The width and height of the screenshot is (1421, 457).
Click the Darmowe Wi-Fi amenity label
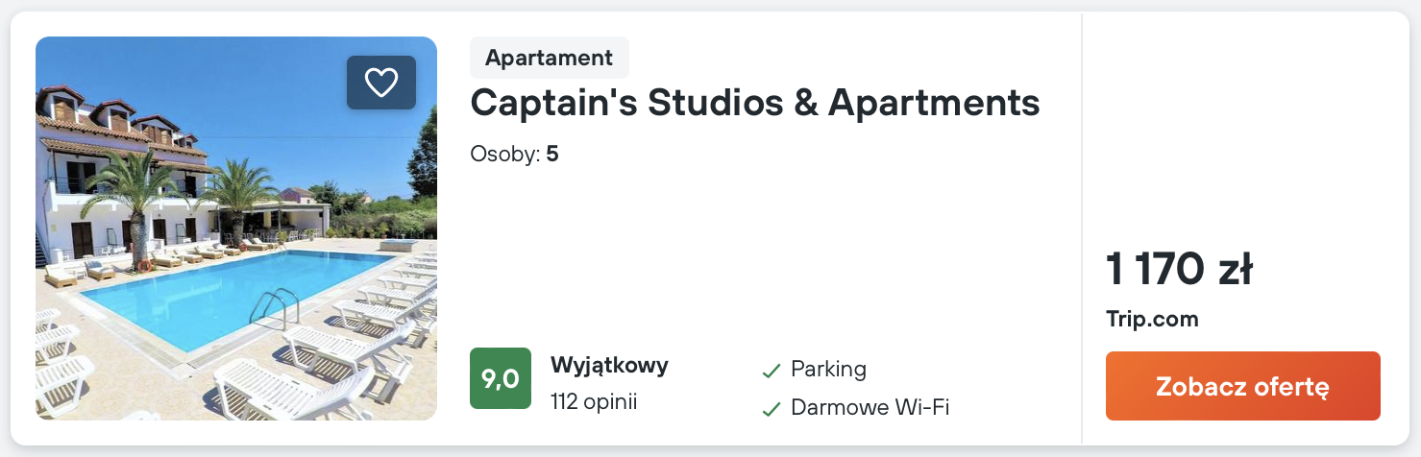click(870, 407)
